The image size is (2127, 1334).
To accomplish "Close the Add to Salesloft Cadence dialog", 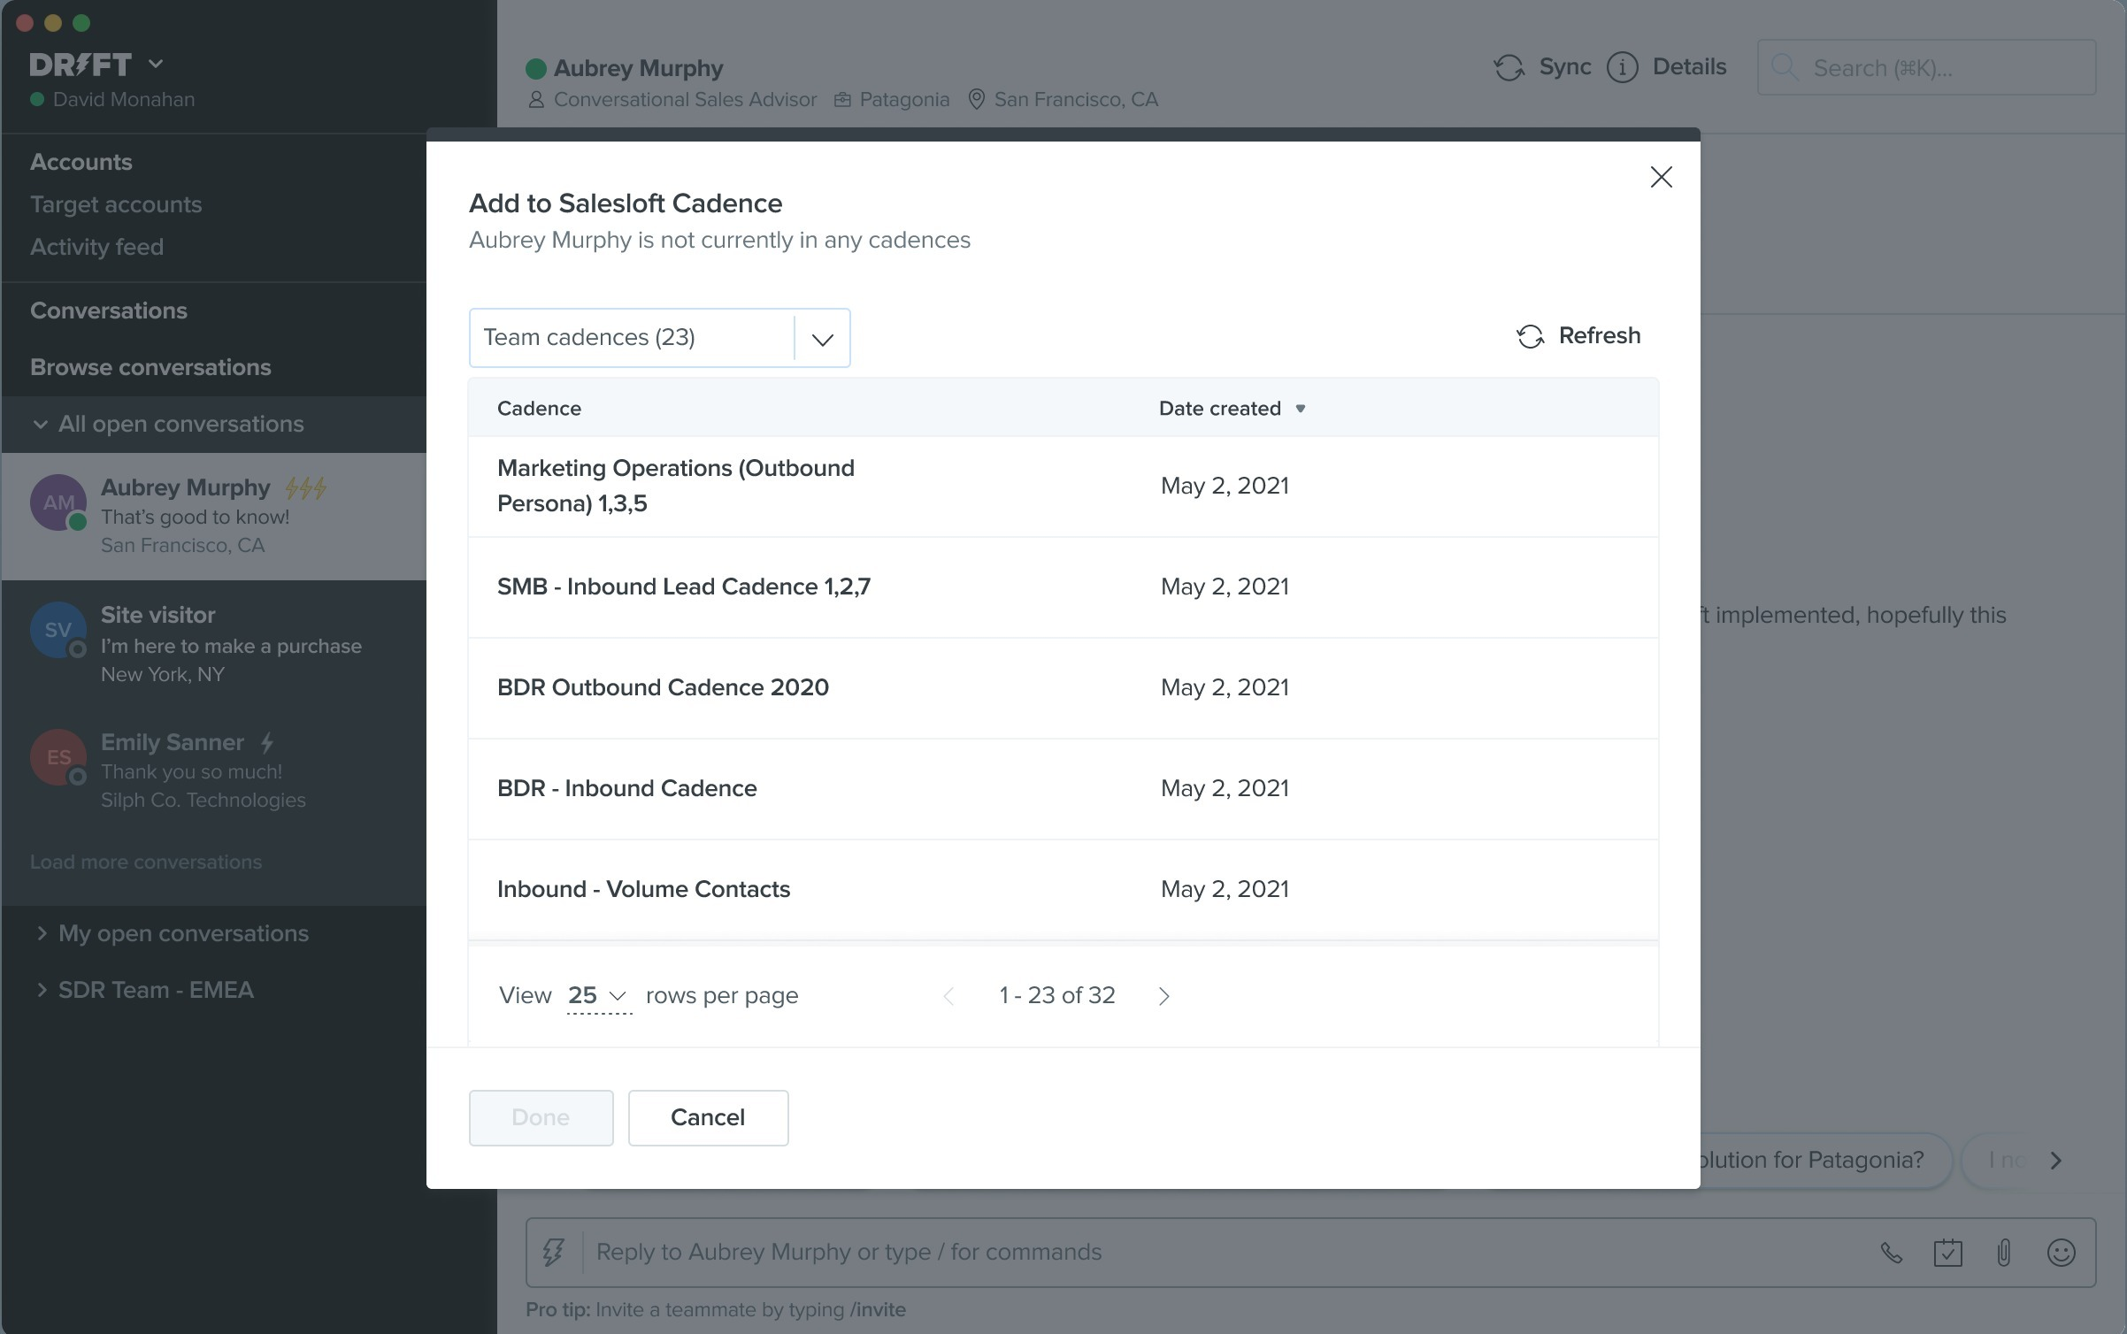I will point(1661,177).
